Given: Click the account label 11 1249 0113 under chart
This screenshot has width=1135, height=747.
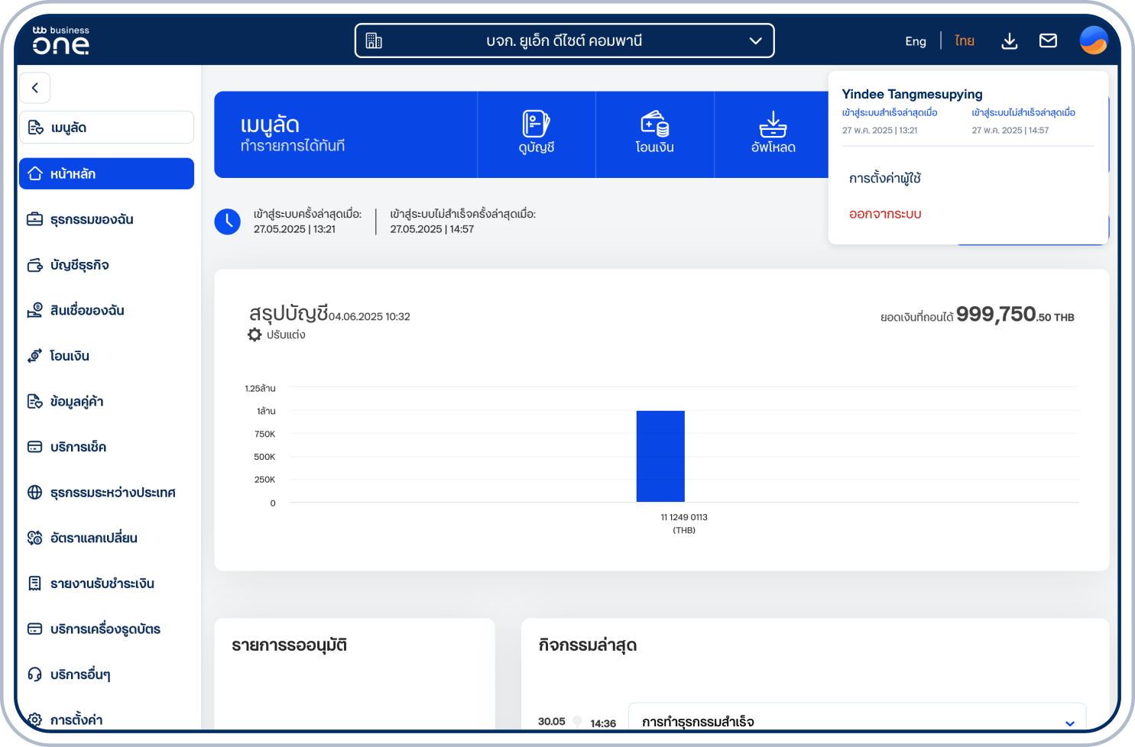Looking at the screenshot, I should [x=684, y=517].
